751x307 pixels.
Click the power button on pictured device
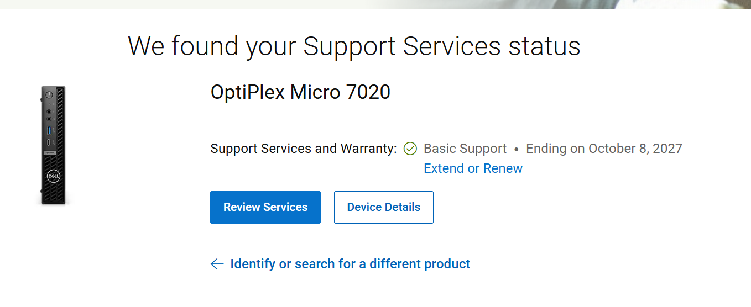(50, 94)
